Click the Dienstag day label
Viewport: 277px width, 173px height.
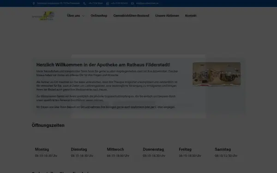coord(79,149)
